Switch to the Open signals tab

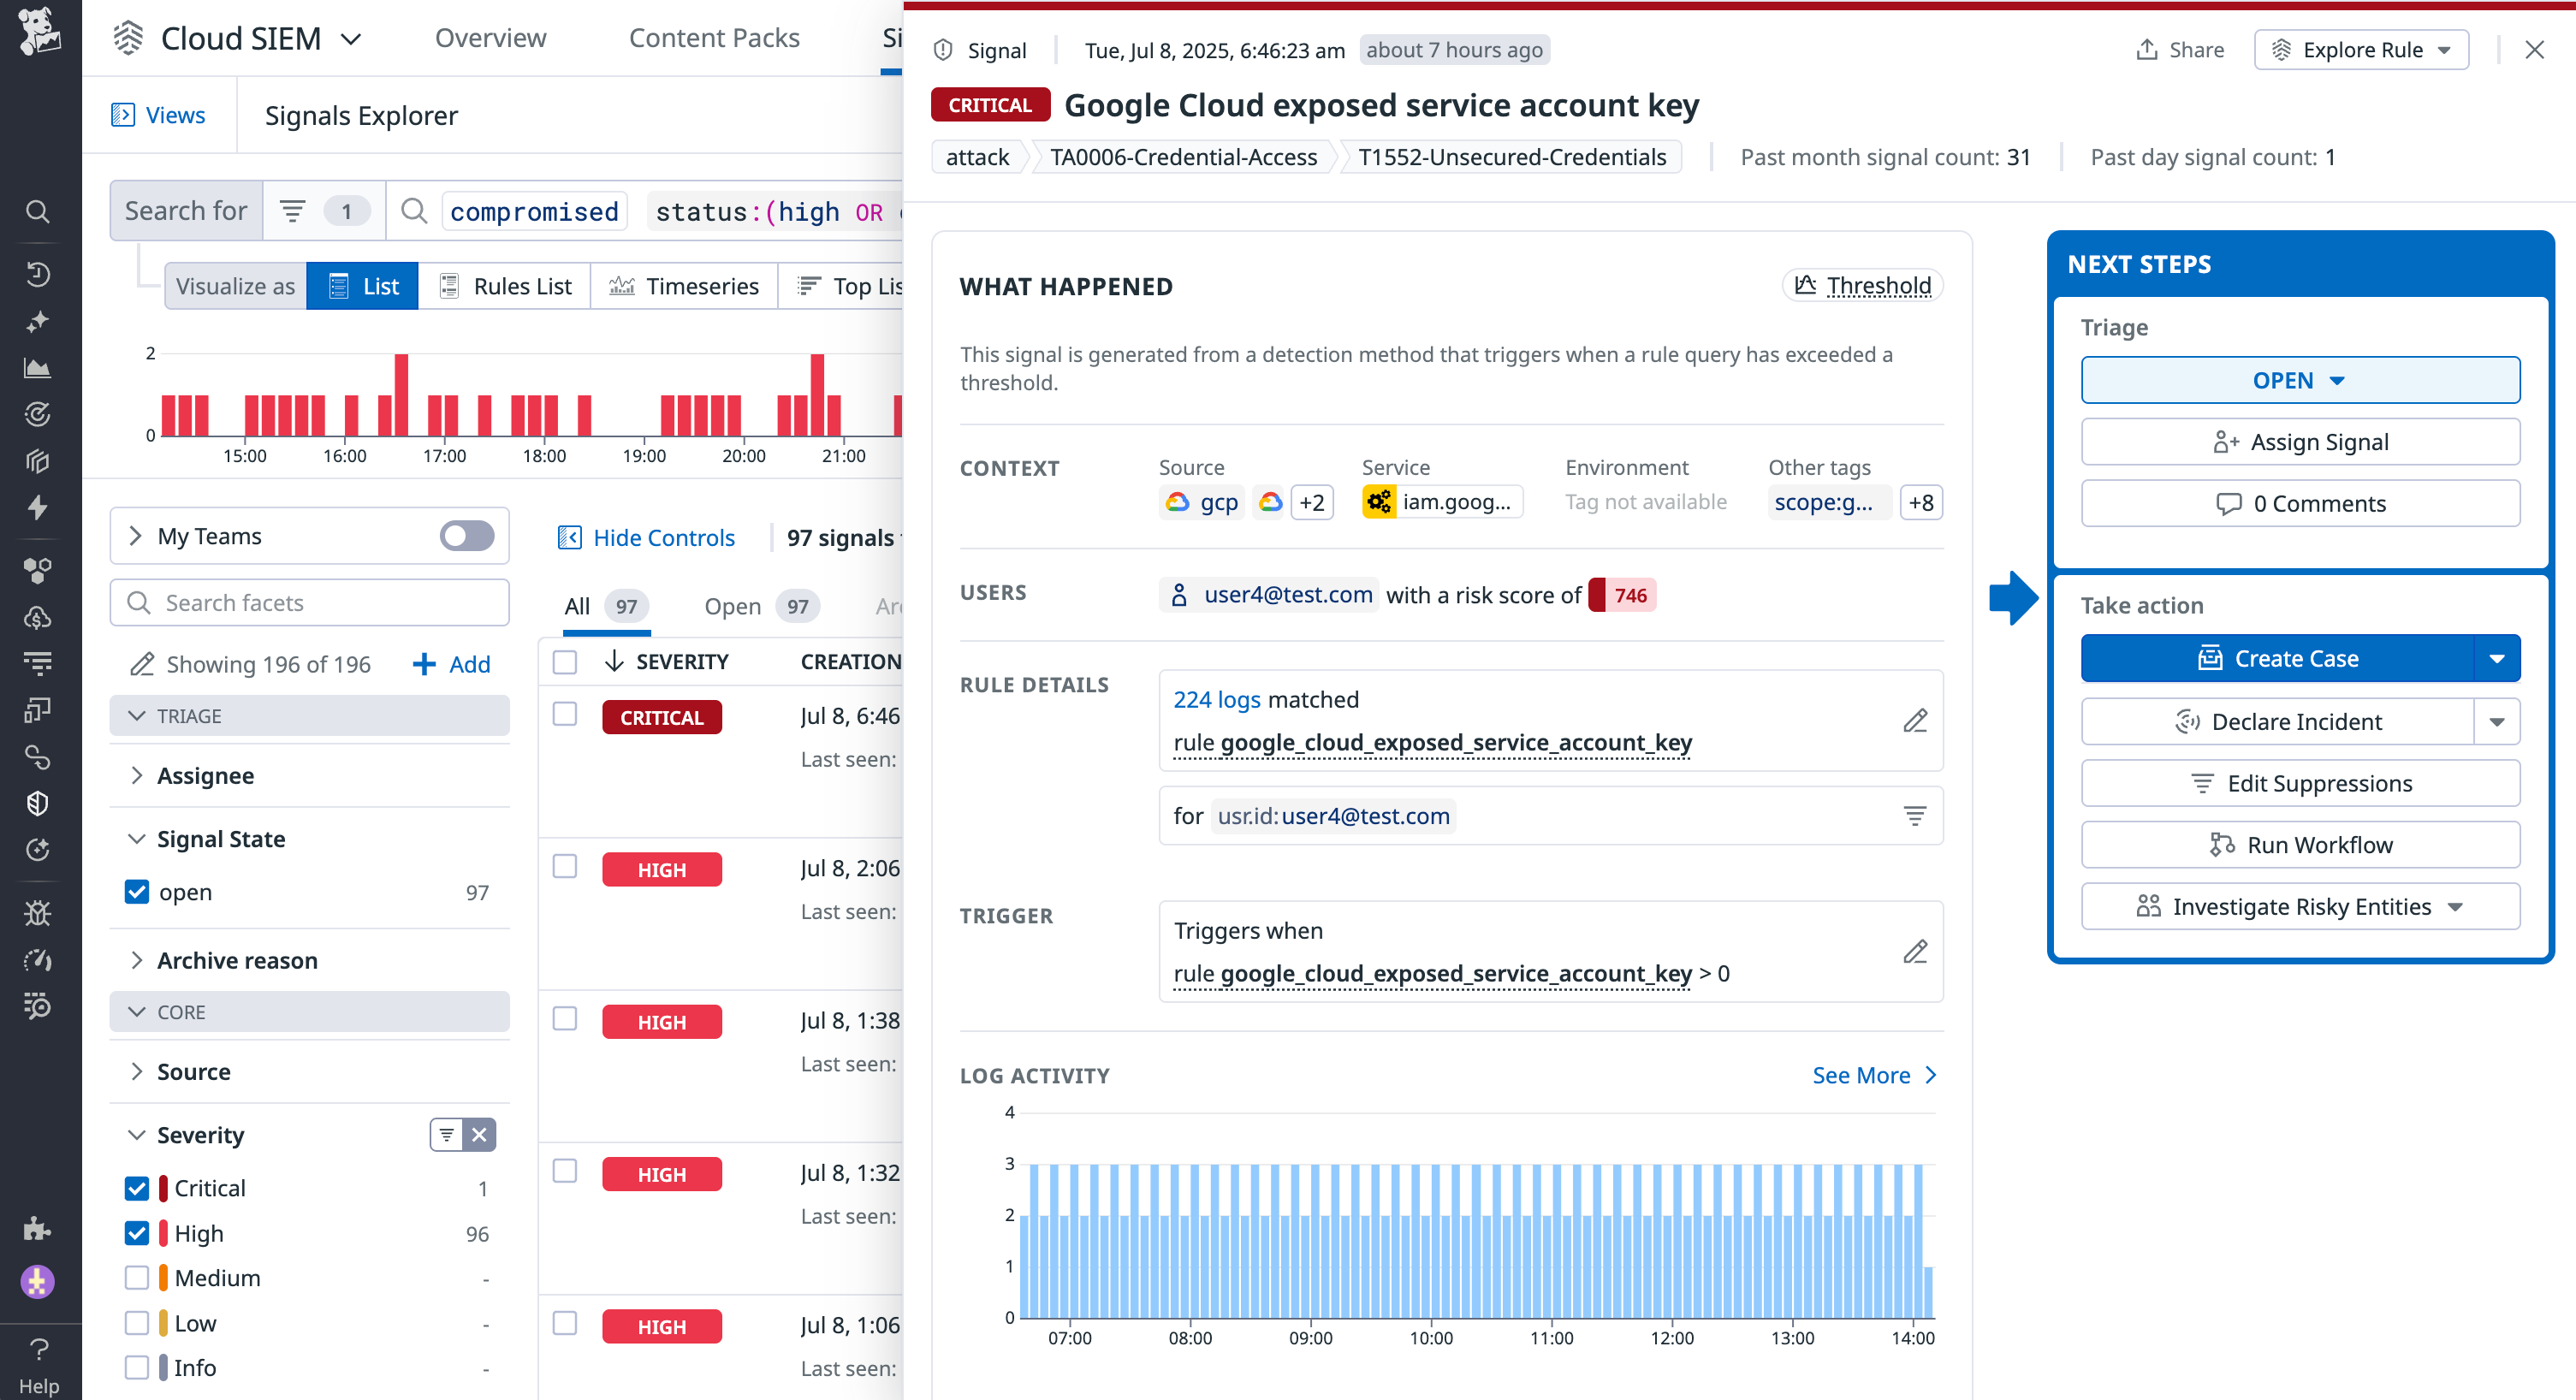click(x=733, y=606)
